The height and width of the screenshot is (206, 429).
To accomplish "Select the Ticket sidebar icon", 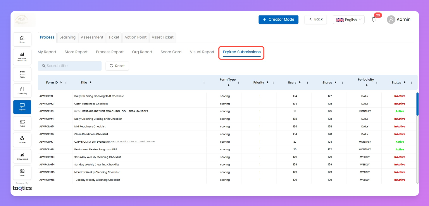I will 22,123.
